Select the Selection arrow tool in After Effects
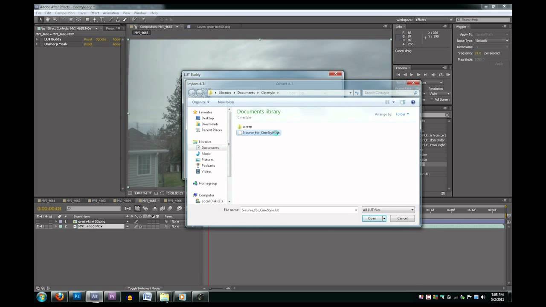 click(x=41, y=20)
